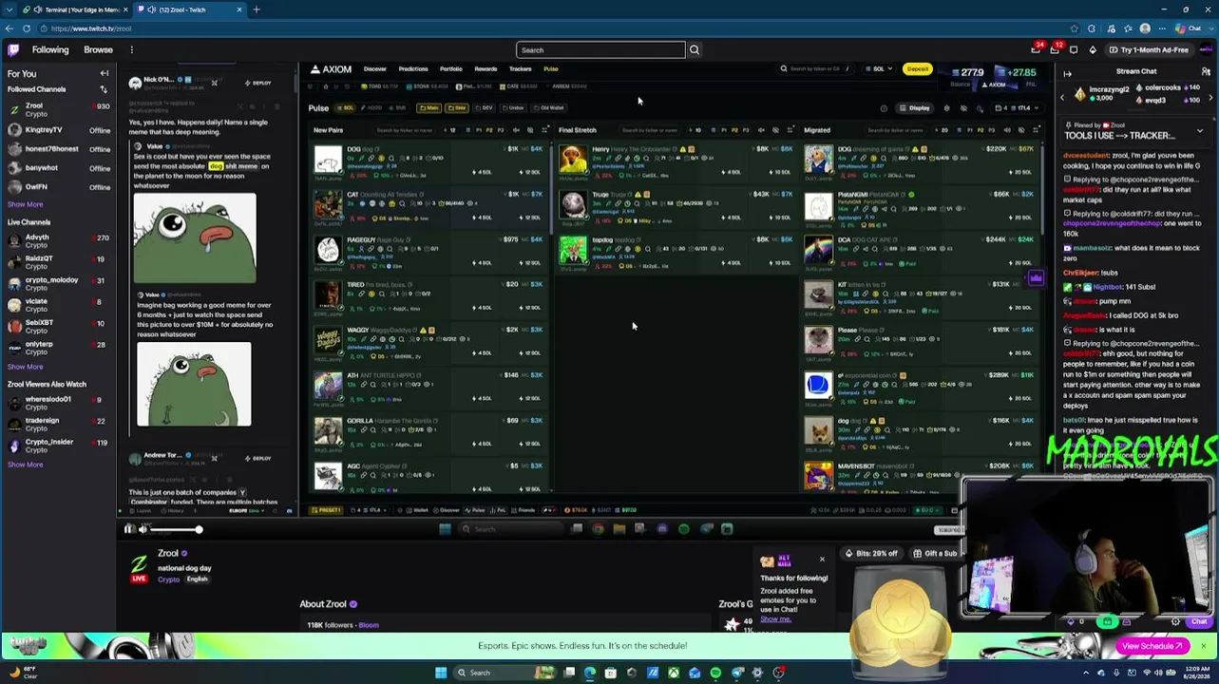
Task: Dismiss the Thanks for following popup
Action: pos(822,559)
